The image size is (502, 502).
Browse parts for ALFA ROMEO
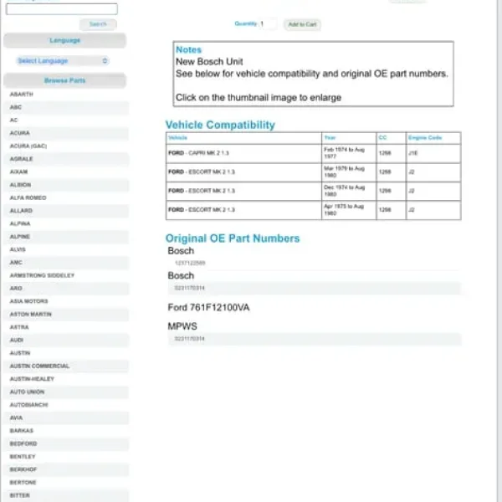pyautogui.click(x=28, y=197)
